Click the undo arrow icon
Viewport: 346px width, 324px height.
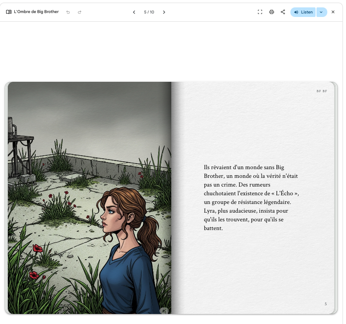click(x=68, y=12)
